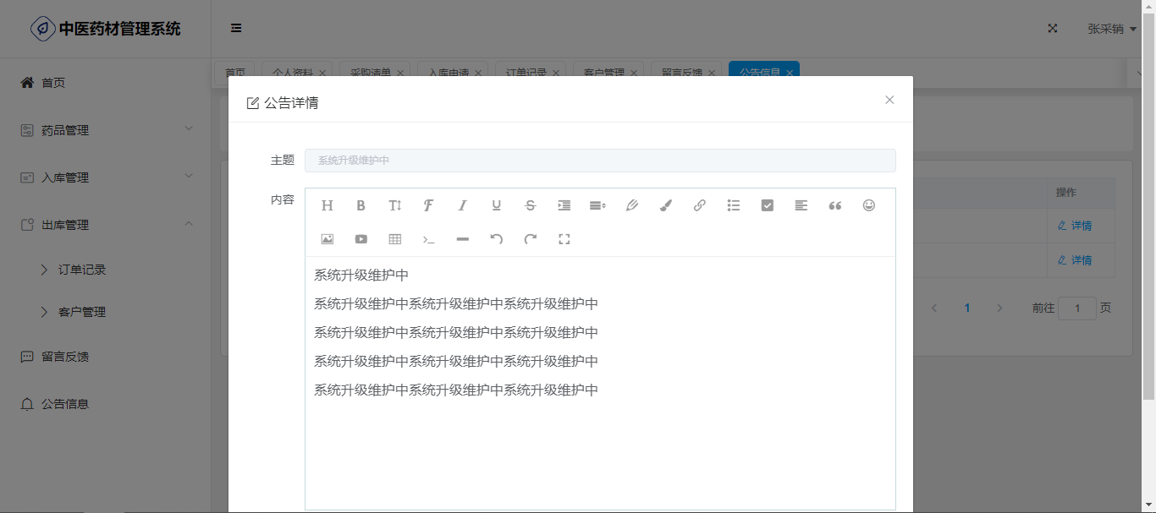Close the 公告信息 tab
This screenshot has height=513, width=1156.
pyautogui.click(x=790, y=74)
